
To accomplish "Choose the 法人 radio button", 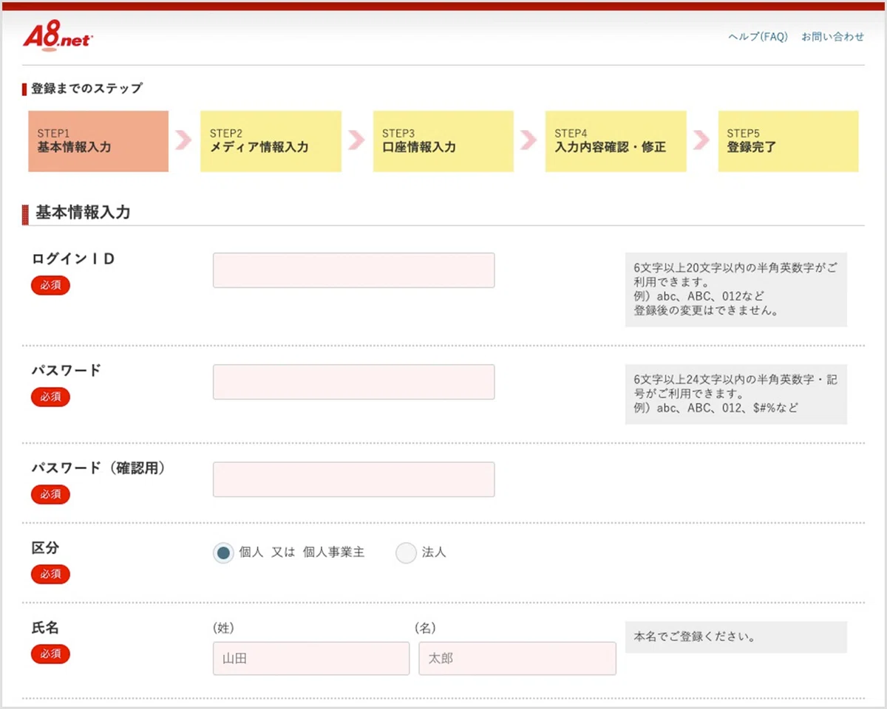I will coord(407,552).
